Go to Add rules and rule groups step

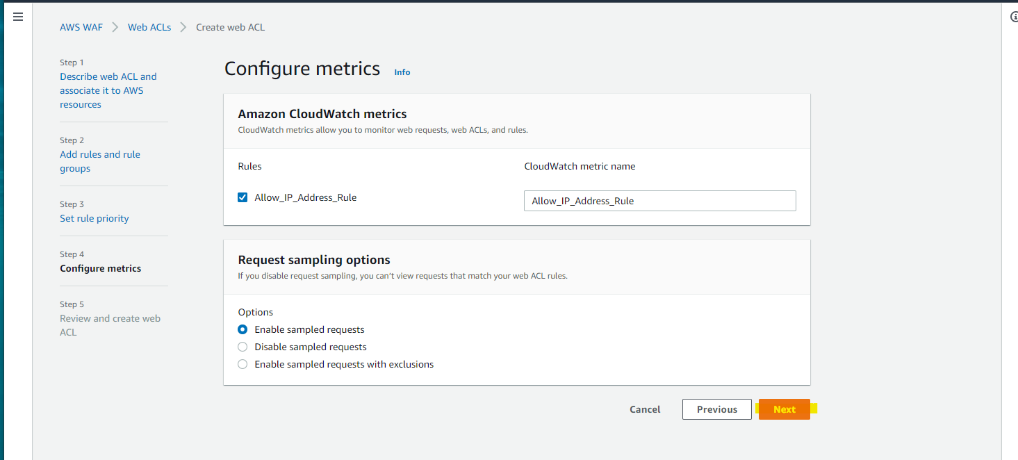[x=100, y=161]
